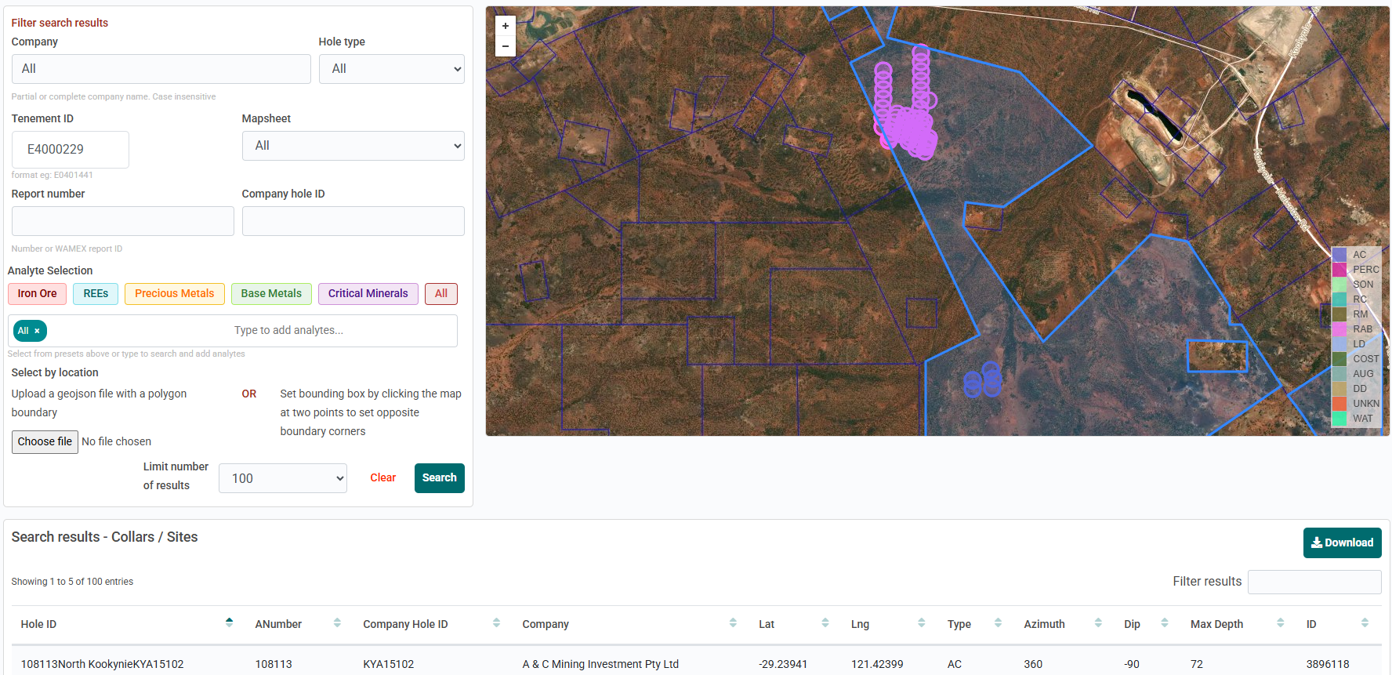Click ANumber value 108113
Image resolution: width=1392 pixels, height=675 pixels.
pyautogui.click(x=274, y=664)
